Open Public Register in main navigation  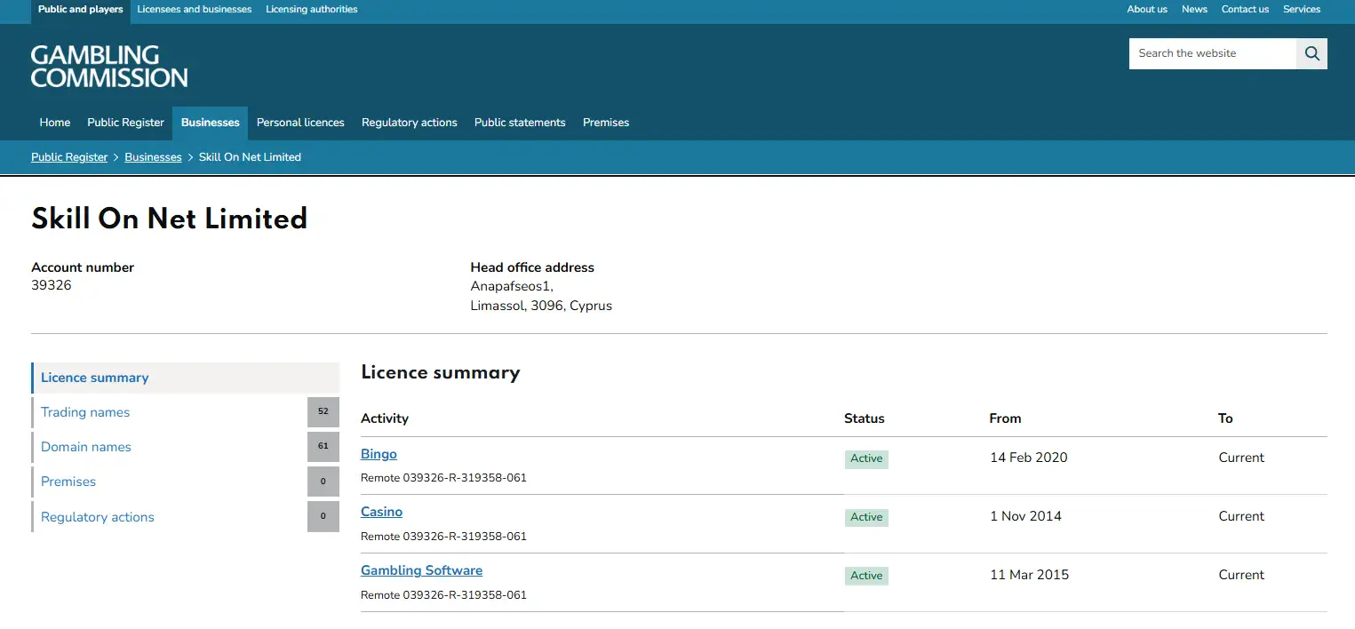(126, 123)
